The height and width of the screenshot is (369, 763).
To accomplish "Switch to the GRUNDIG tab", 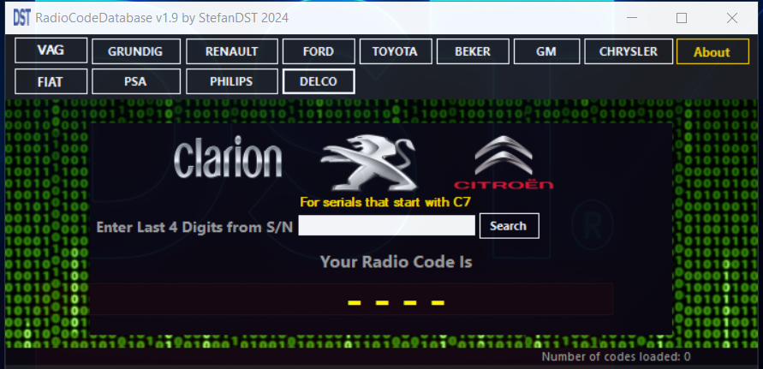I will tap(136, 51).
